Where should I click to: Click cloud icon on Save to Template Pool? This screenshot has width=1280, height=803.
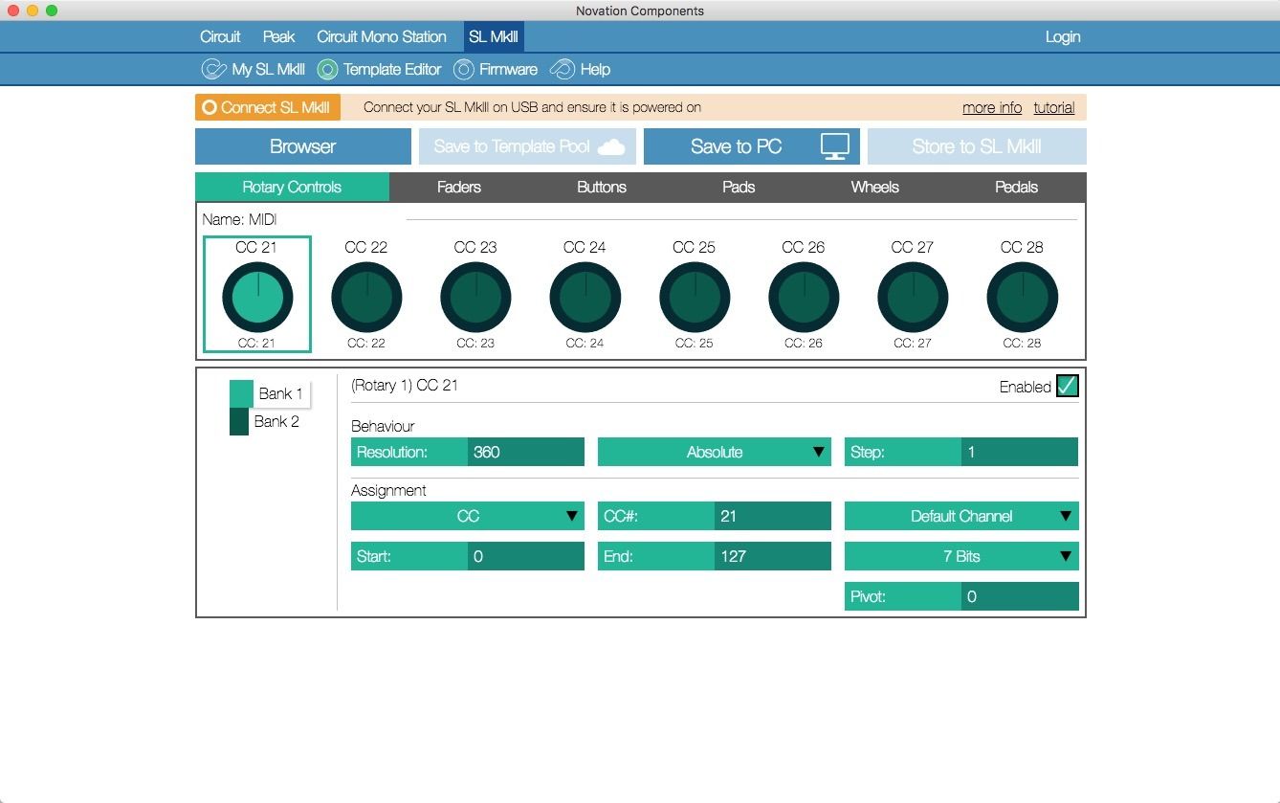tap(611, 146)
